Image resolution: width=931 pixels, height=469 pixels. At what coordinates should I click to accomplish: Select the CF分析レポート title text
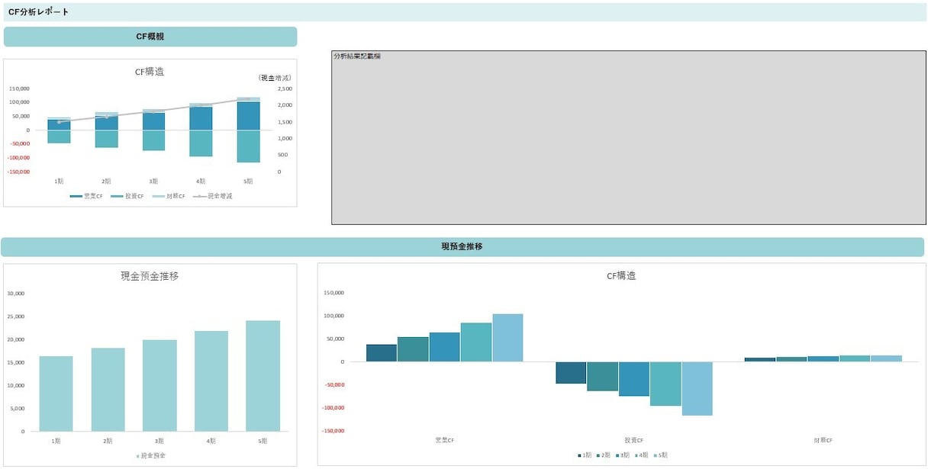tap(38, 12)
